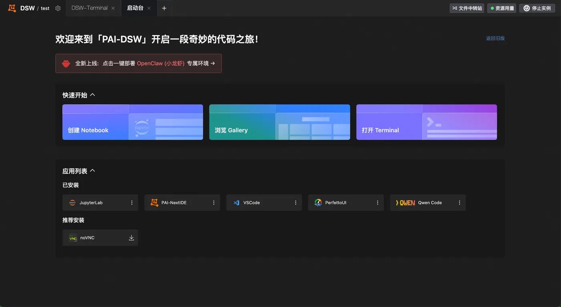Open the 创建 Notebook quick start card
The width and height of the screenshot is (561, 307).
tap(132, 122)
